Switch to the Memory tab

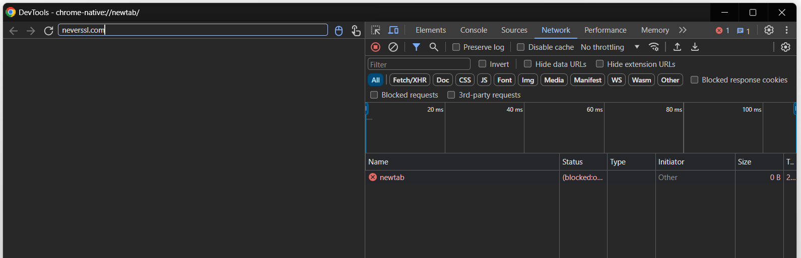pyautogui.click(x=655, y=30)
